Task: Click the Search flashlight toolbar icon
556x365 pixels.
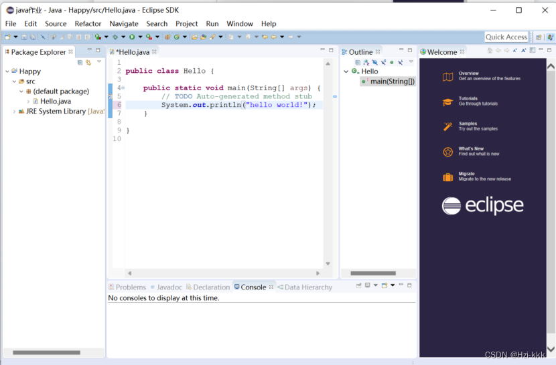Action: [212, 37]
